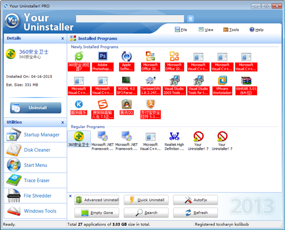Click the 'Total 27 applications' status text

point(109,224)
